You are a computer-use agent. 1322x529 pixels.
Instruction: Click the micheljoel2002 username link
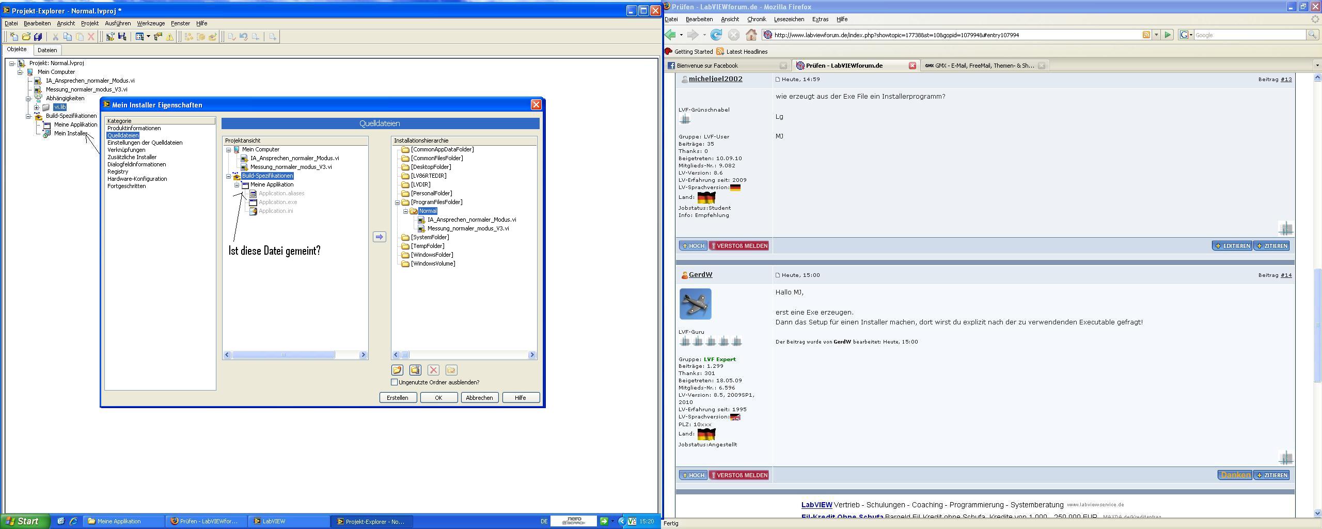pyautogui.click(x=715, y=79)
